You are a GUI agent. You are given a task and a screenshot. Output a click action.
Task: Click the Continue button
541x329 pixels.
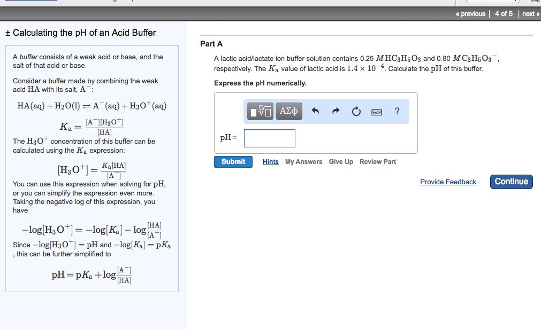click(x=510, y=182)
